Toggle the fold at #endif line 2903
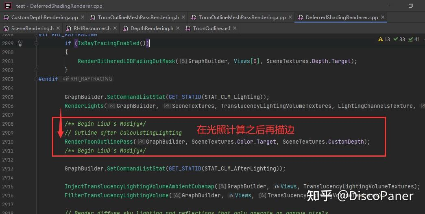 click(x=36, y=79)
